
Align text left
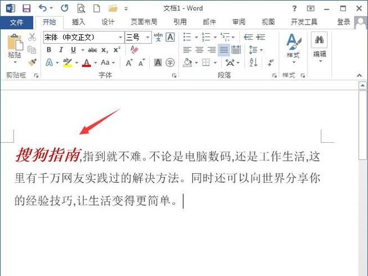[187, 49]
